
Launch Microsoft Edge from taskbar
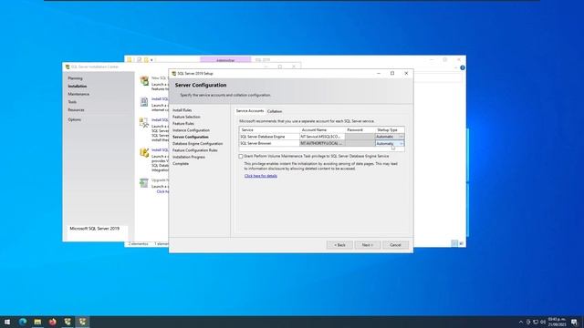pyautogui.click(x=23, y=322)
